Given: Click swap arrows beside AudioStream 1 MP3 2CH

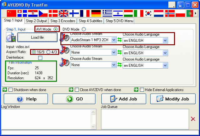Looking at the screenshot, I should tap(120, 40).
